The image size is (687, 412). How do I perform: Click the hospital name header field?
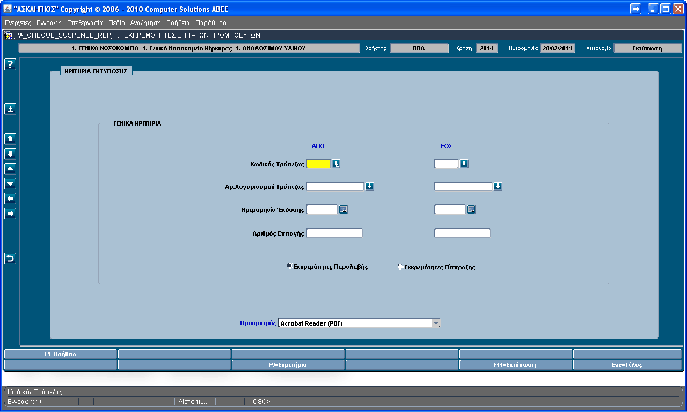[x=189, y=48]
